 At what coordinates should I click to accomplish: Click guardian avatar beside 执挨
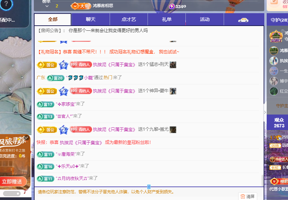pyautogui.click(x=274, y=61)
